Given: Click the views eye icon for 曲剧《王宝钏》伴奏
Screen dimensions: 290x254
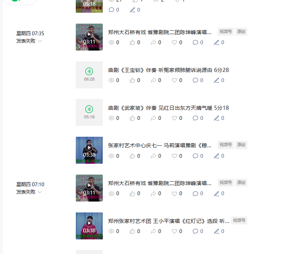Looking at the screenshot, I should coord(111,80).
